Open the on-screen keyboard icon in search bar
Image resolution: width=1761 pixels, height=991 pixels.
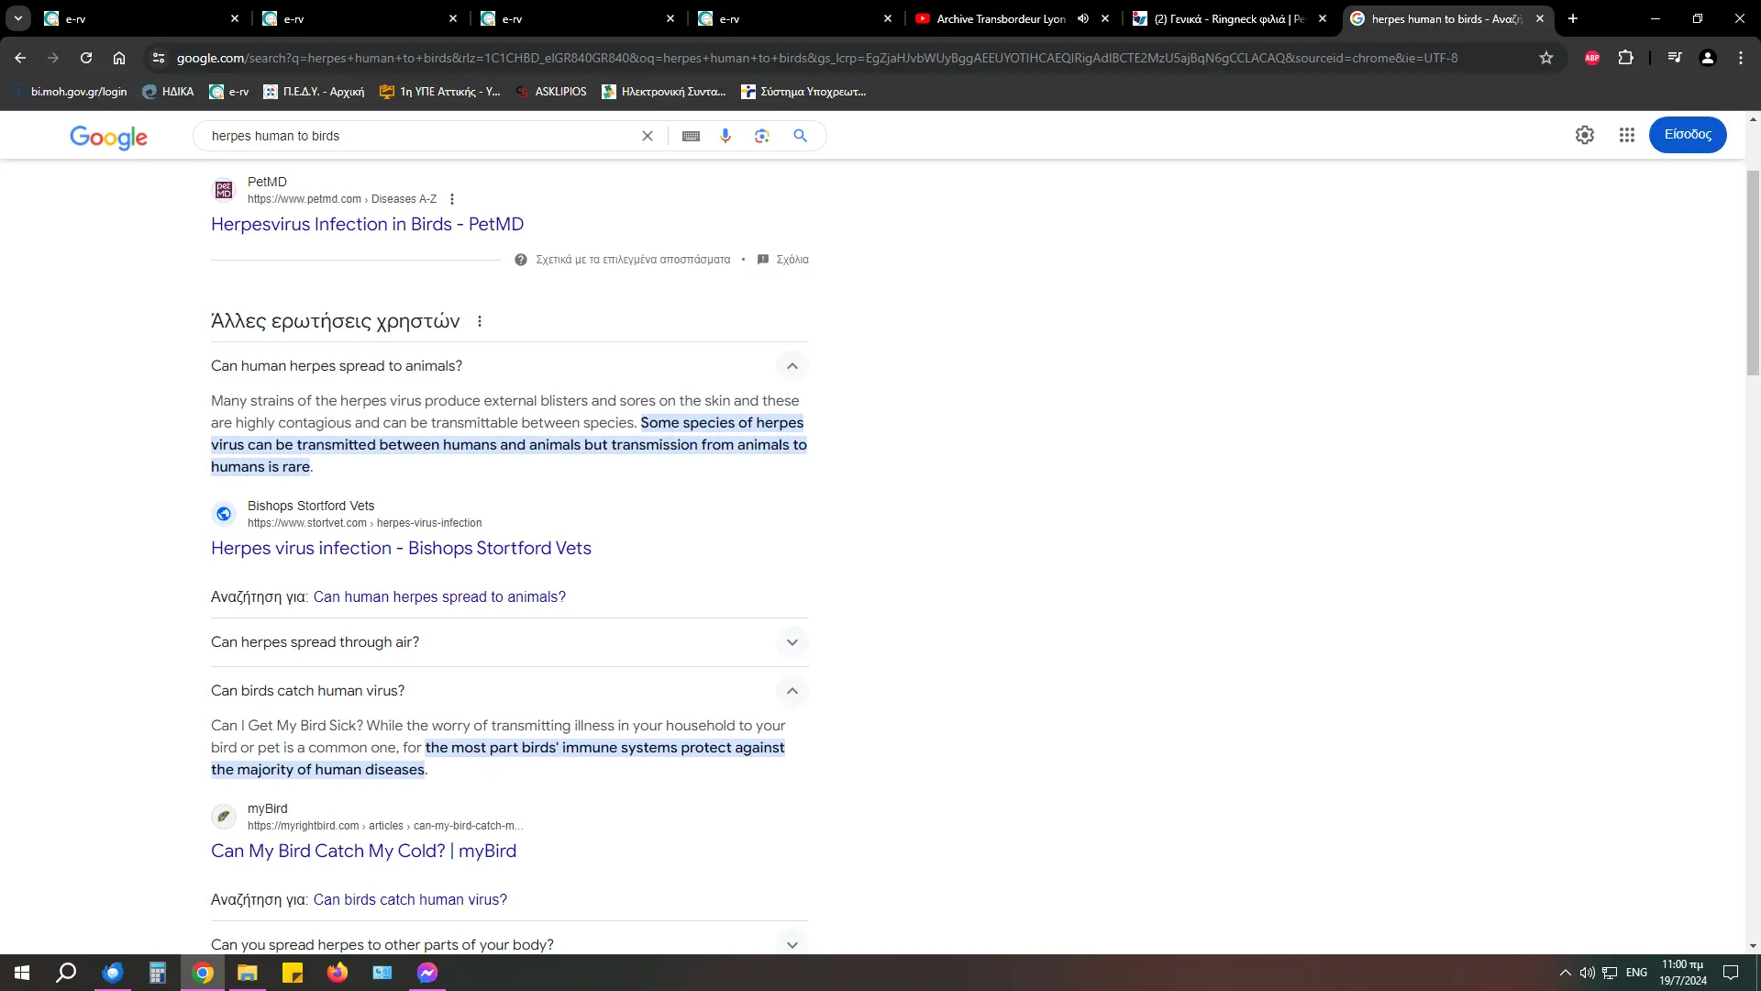tap(692, 136)
